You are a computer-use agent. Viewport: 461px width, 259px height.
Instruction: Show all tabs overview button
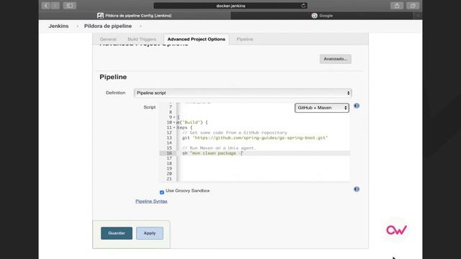(413, 6)
